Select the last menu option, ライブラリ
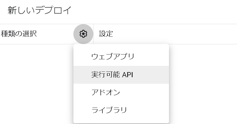The height and width of the screenshot is (124, 237). click(109, 110)
